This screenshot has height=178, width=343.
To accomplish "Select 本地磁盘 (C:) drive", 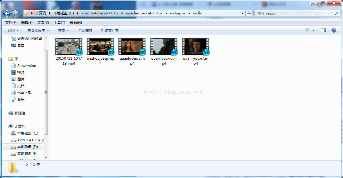I will tap(25, 133).
